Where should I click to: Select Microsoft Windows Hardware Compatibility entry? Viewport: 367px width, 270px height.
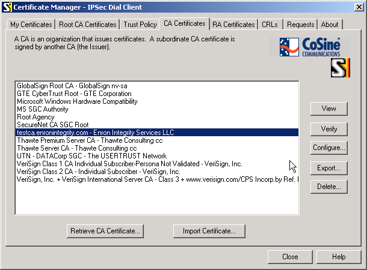coord(157,101)
